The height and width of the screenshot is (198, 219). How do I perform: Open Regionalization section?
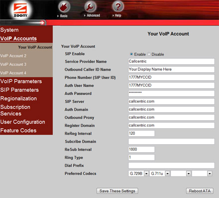coord(18,98)
